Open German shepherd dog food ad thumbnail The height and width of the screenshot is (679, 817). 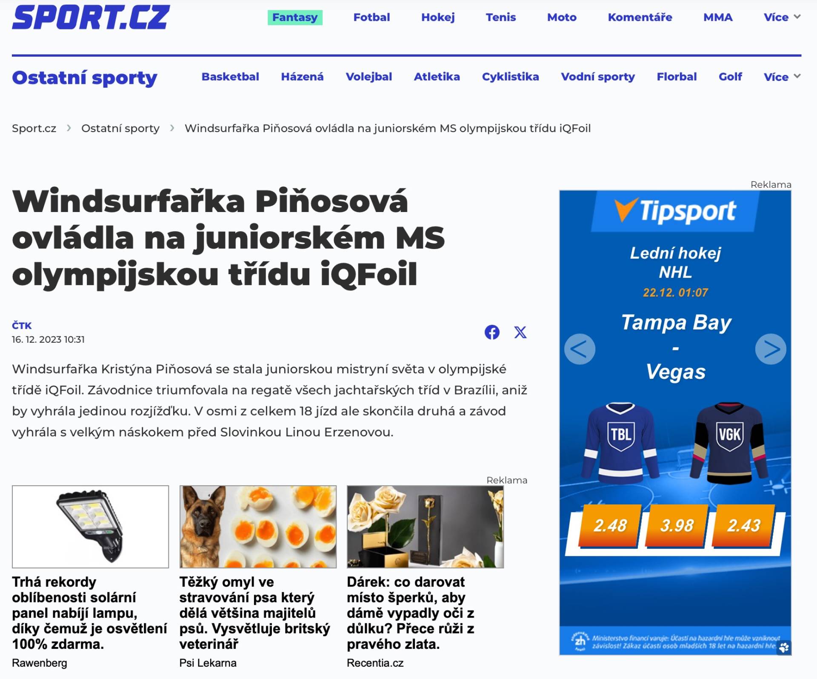(x=258, y=527)
